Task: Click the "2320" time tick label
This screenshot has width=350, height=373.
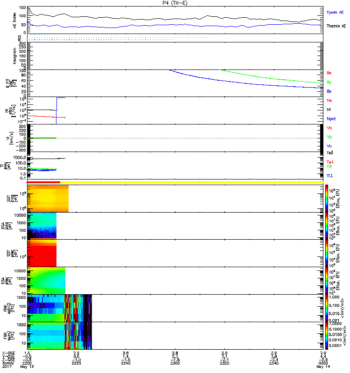Action: click(224, 363)
